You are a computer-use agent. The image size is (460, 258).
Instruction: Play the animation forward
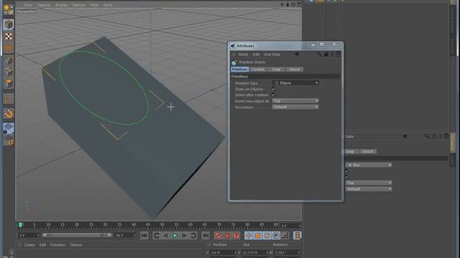pos(175,236)
